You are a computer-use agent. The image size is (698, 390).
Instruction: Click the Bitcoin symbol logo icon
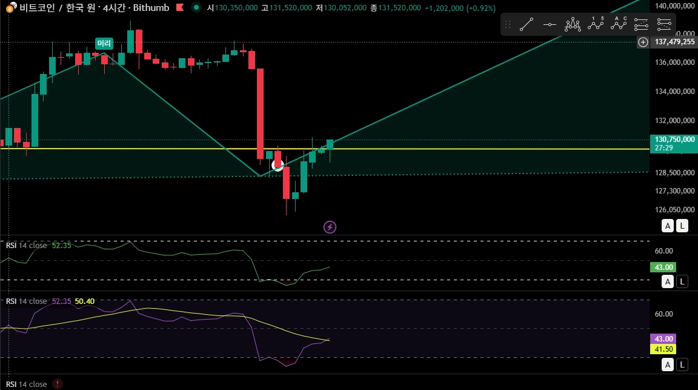tap(11, 7)
